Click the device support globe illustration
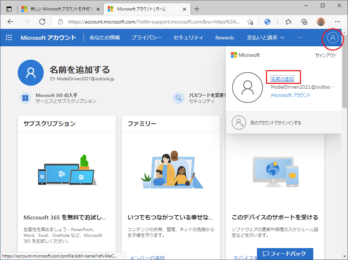Screen dimensions: 348x260 (275, 172)
